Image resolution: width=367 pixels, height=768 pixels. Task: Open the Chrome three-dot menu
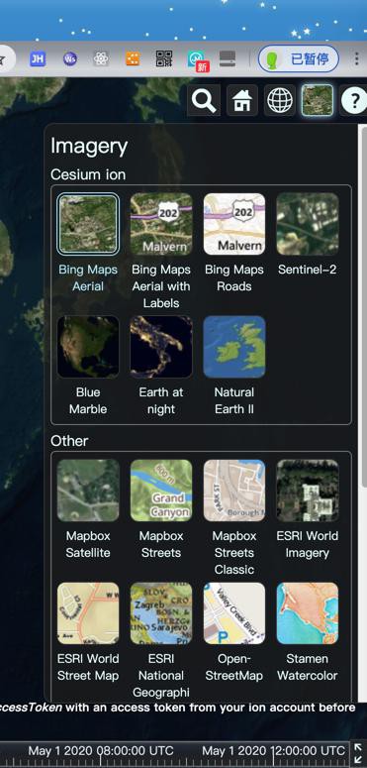coord(357,59)
